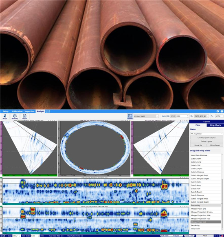Viewport: 224px width, 237px height.
Task: Select 'Gate A Merged: Depth' view
Action: 206,179
